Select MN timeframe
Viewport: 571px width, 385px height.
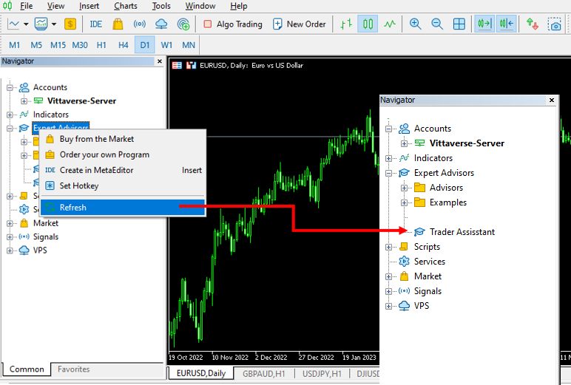pyautogui.click(x=189, y=45)
